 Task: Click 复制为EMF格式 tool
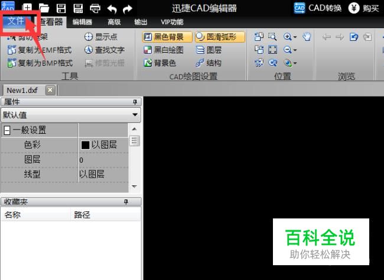[x=40, y=50]
